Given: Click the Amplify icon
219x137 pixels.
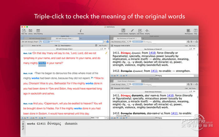Looking at the screenshot, I should pyautogui.click(x=147, y=31).
